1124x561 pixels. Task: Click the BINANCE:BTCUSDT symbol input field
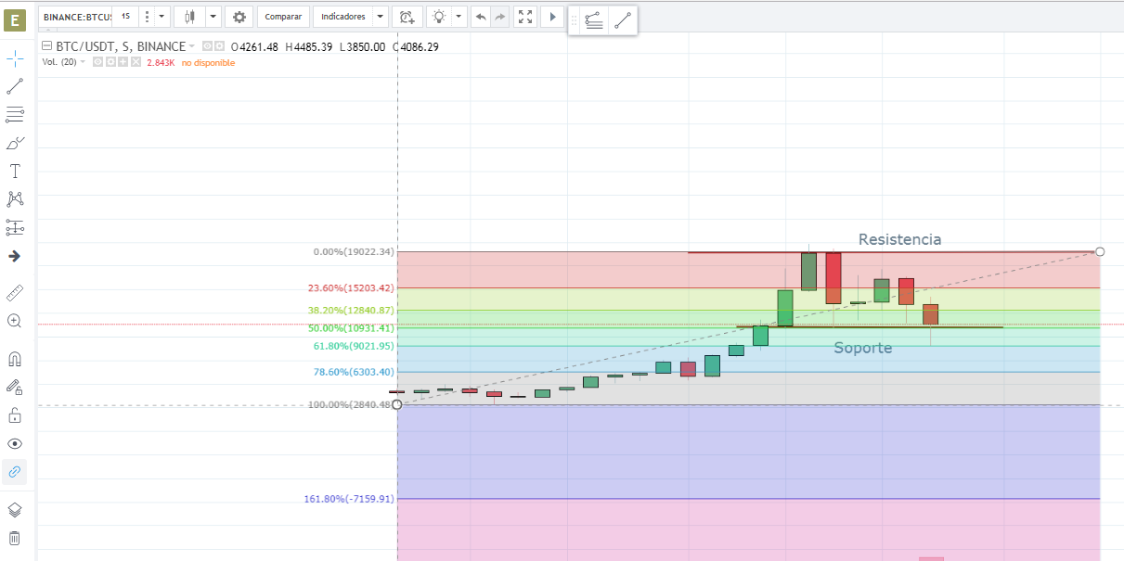[x=76, y=17]
